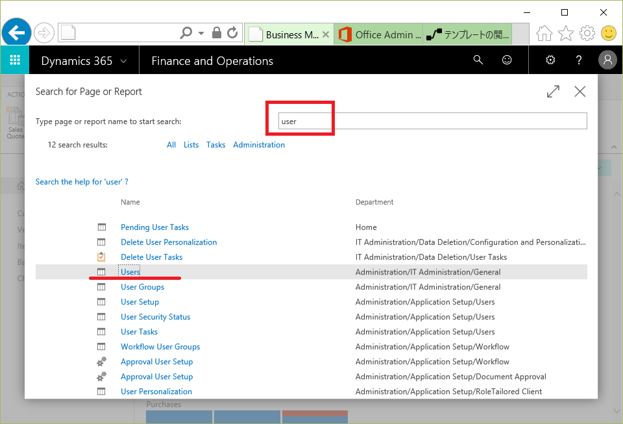Click the browser back arrow button

pos(16,32)
